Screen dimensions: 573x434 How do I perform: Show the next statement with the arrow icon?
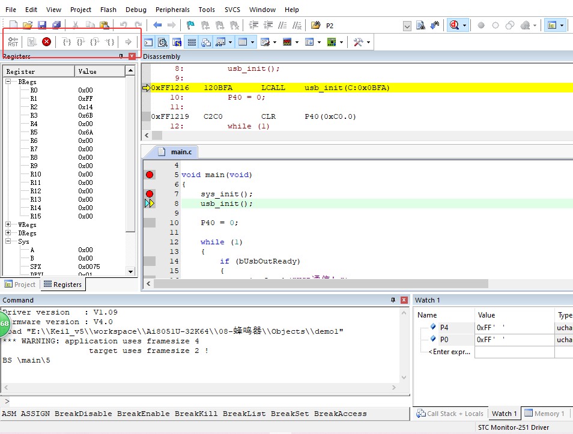coord(129,42)
